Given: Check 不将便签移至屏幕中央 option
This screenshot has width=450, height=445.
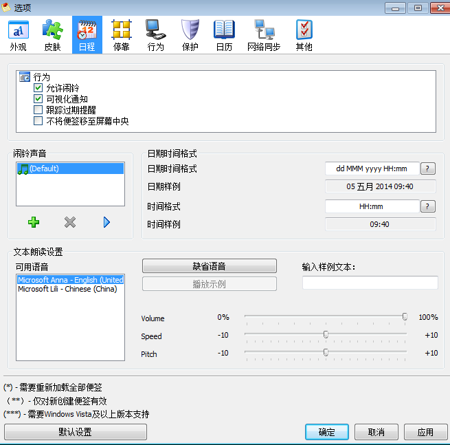Looking at the screenshot, I should point(38,121).
